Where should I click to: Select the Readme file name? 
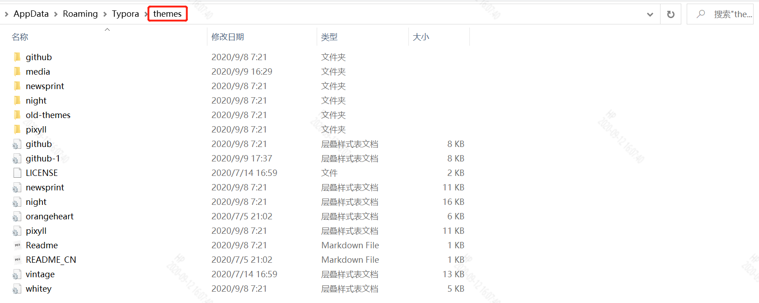point(42,245)
